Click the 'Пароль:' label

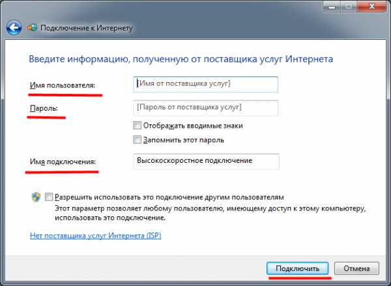[x=44, y=108]
